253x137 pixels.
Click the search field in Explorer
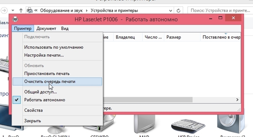(x=220, y=11)
